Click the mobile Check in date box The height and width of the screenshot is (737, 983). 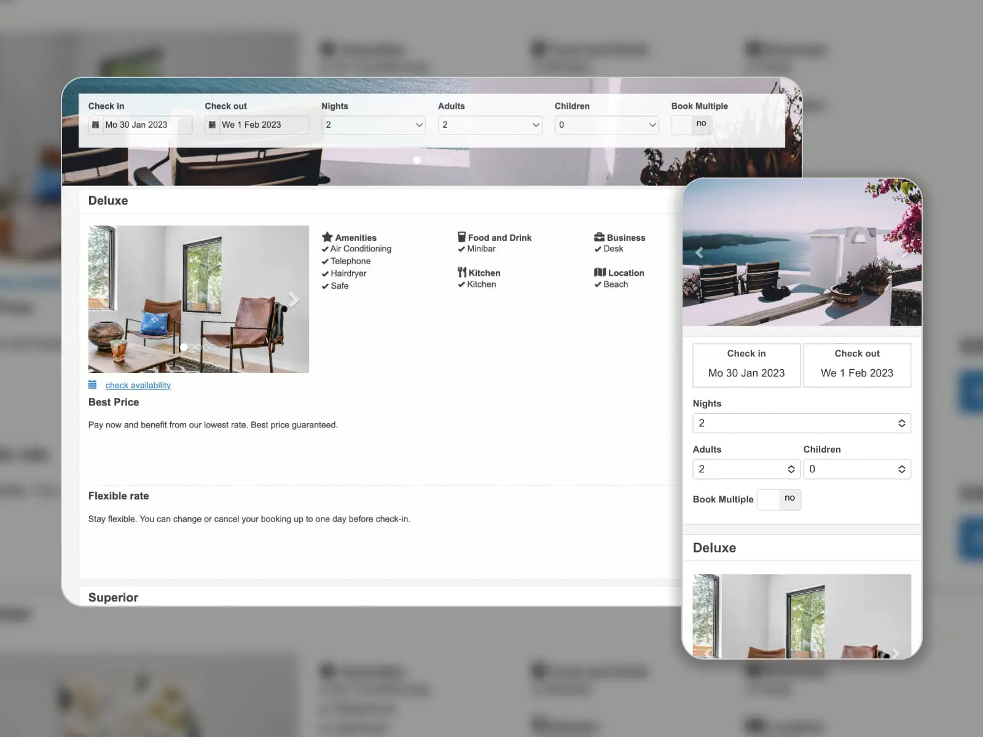[x=746, y=365]
